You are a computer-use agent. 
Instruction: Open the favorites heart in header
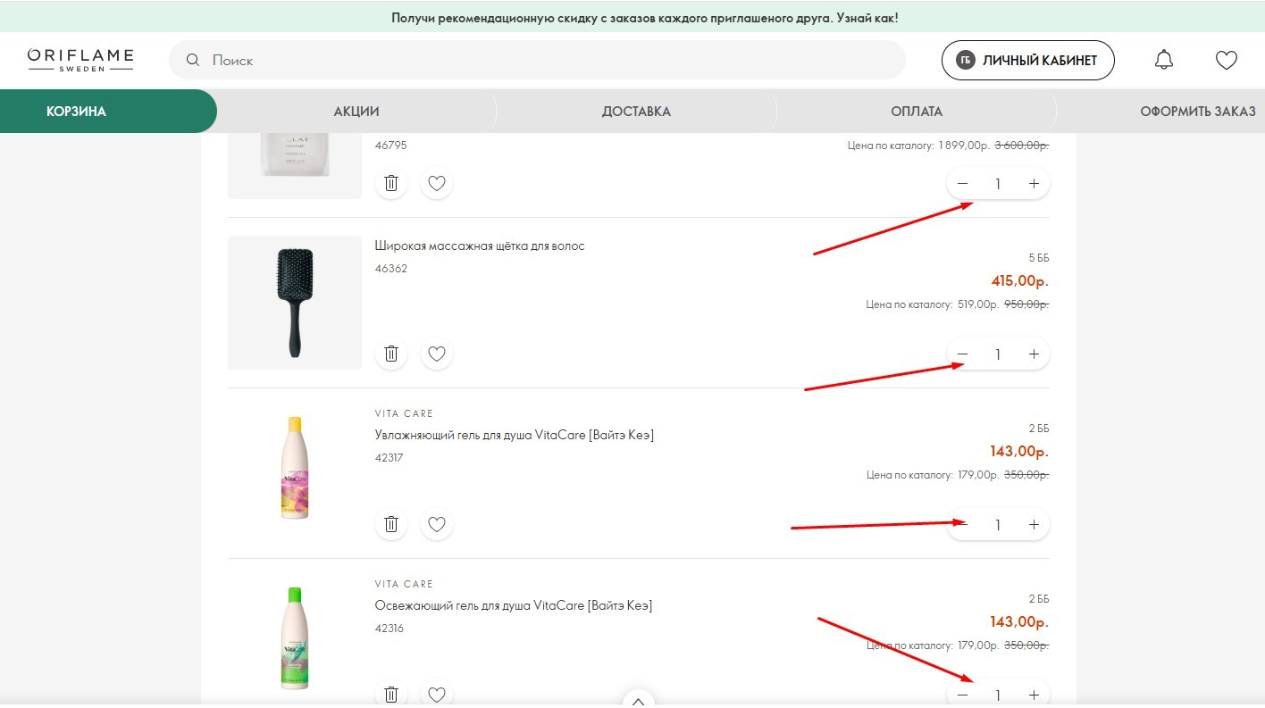pyautogui.click(x=1226, y=60)
